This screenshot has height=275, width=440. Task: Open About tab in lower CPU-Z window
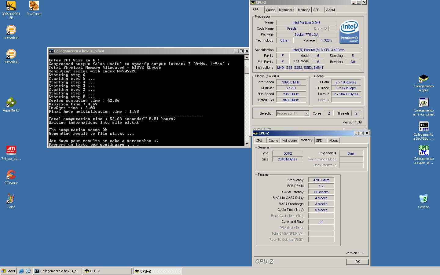[x=333, y=141]
